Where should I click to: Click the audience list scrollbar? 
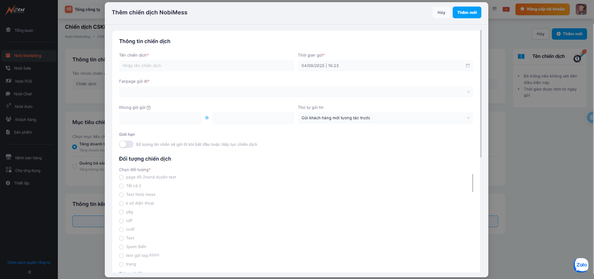pyautogui.click(x=472, y=183)
